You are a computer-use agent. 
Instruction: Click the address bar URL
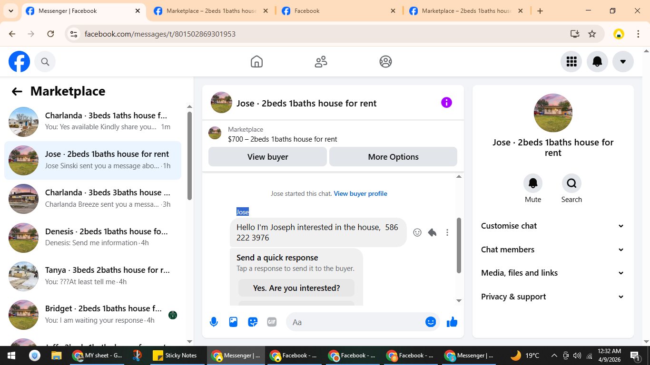[160, 34]
